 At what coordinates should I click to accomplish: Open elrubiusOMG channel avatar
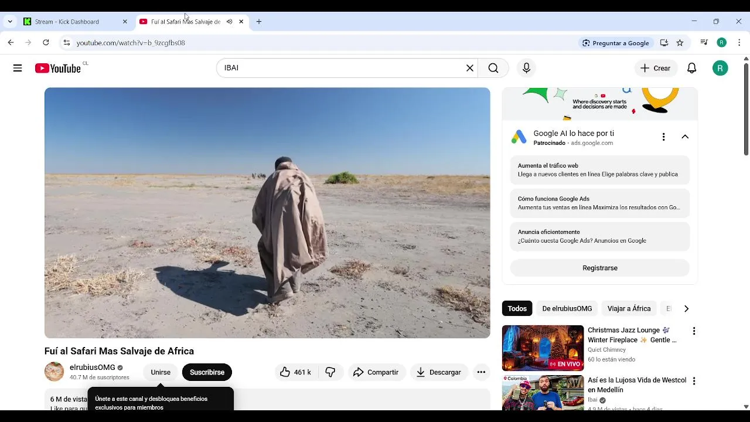pos(54,372)
